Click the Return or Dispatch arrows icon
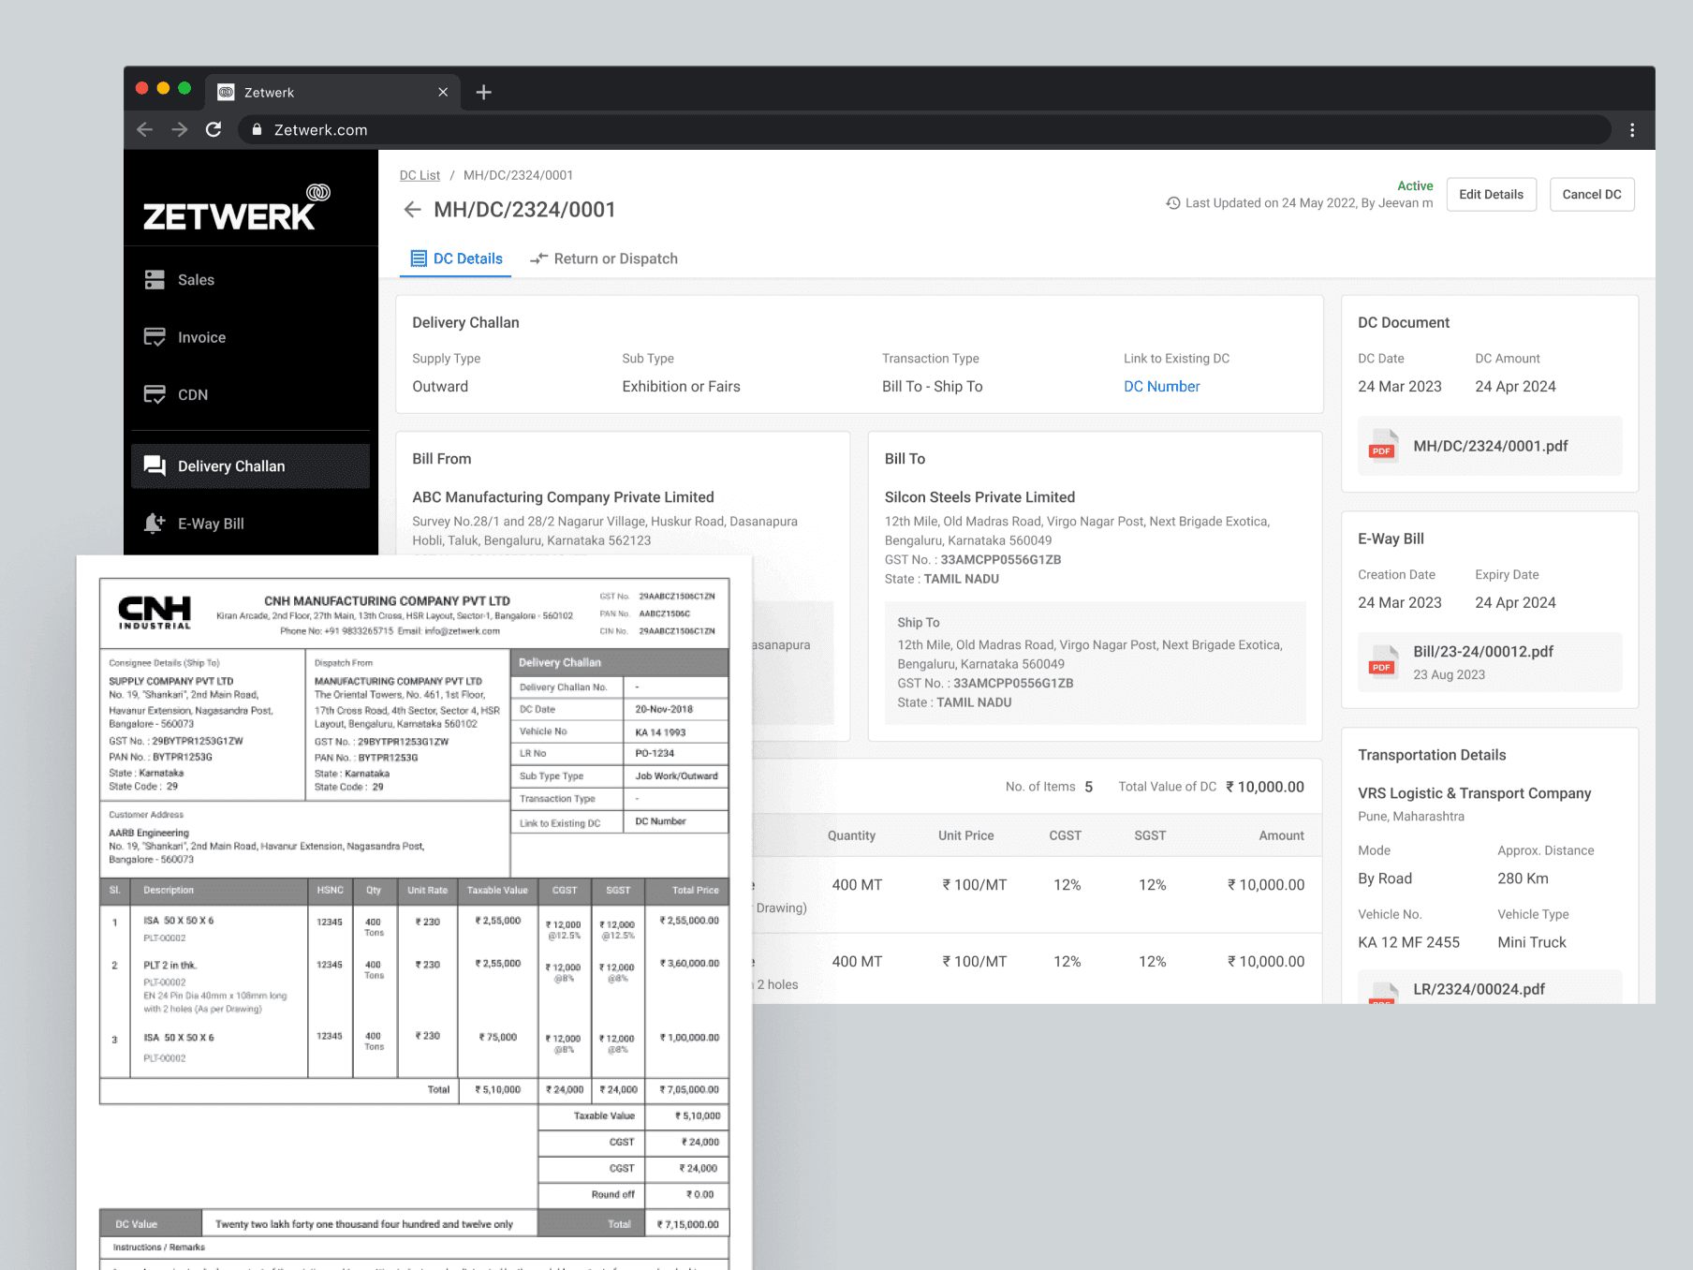Viewport: 1693px width, 1270px height. (538, 258)
